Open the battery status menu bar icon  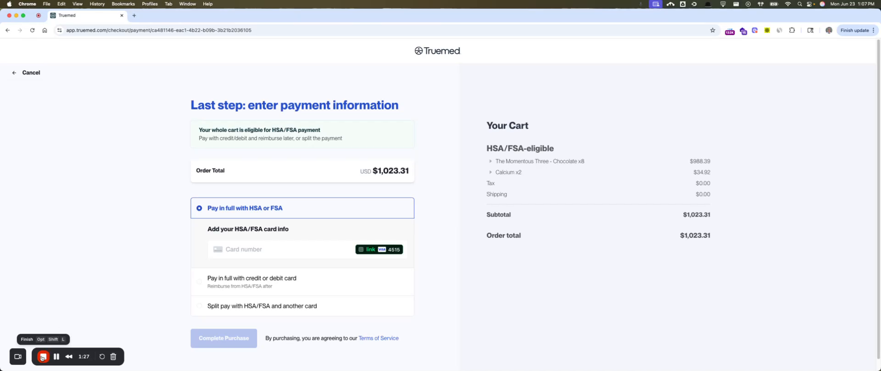point(774,4)
